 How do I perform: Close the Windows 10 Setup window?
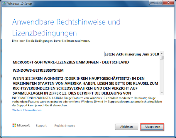[x=168, y=3]
